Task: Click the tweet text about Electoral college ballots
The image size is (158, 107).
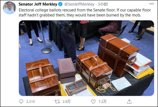Action: [x=85, y=13]
